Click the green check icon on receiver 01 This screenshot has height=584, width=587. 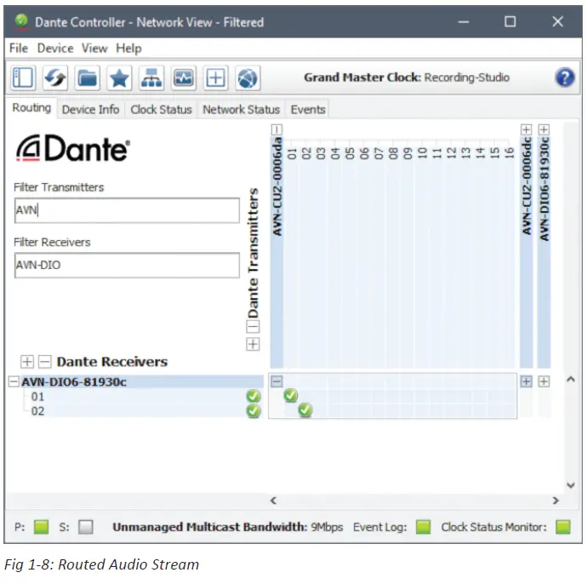pyautogui.click(x=254, y=397)
